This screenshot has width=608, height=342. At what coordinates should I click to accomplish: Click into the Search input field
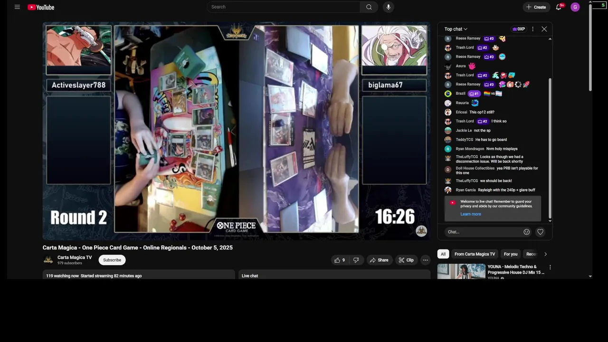point(283,7)
